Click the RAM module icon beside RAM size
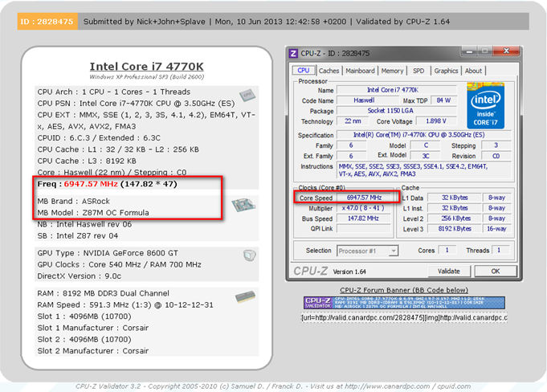Screen dimensions: 547x392 coord(246,296)
